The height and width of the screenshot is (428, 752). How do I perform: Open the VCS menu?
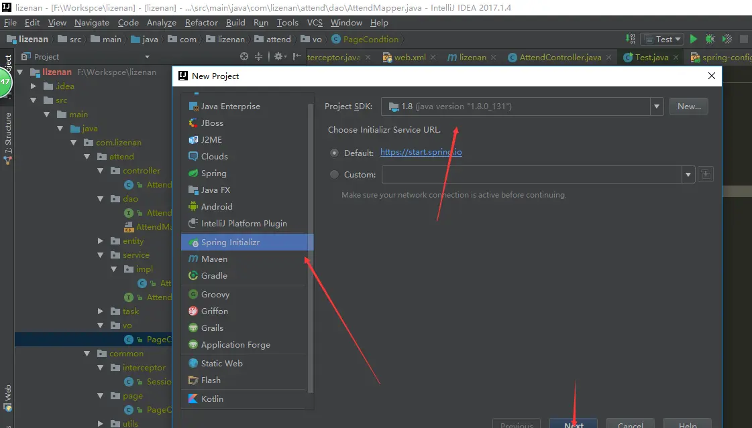[315, 23]
